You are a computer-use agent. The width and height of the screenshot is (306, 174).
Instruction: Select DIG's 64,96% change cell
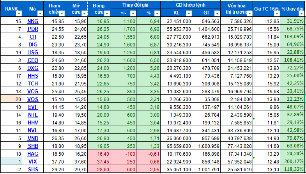click(293, 44)
